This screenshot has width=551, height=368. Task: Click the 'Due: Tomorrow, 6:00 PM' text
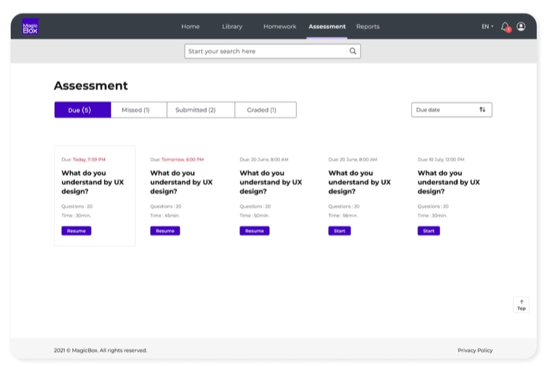pyautogui.click(x=177, y=160)
